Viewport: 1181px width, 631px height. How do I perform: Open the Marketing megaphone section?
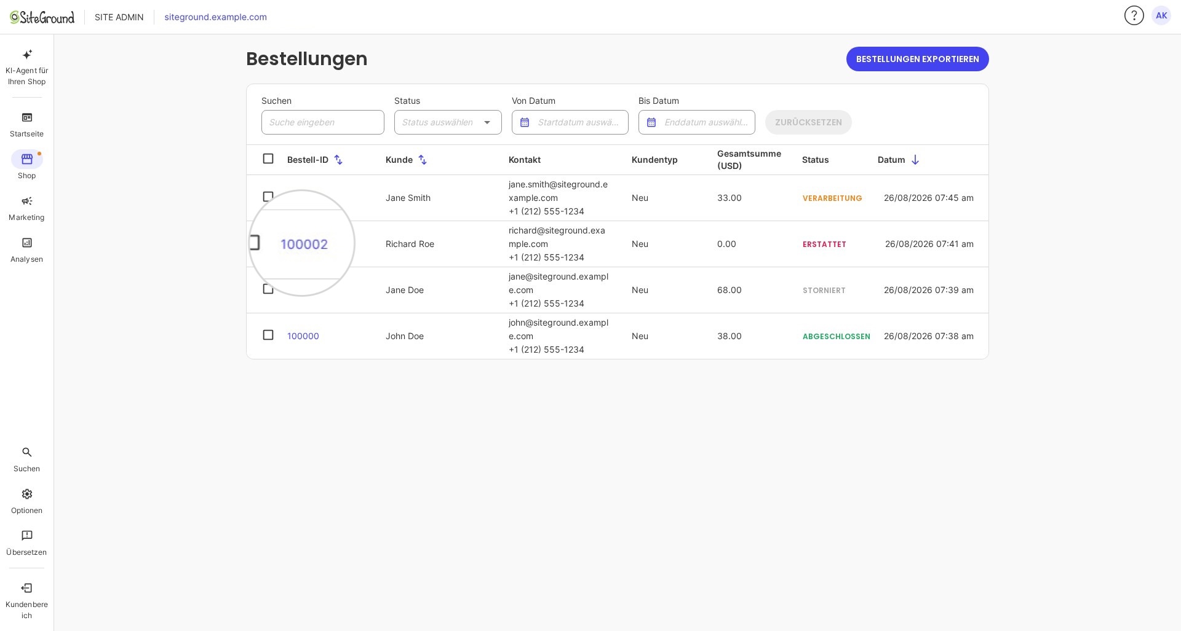point(27,208)
